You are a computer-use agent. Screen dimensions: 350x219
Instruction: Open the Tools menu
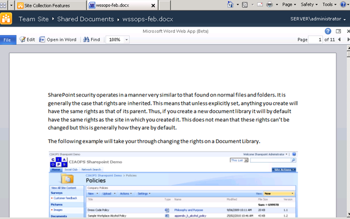pos(329,4)
